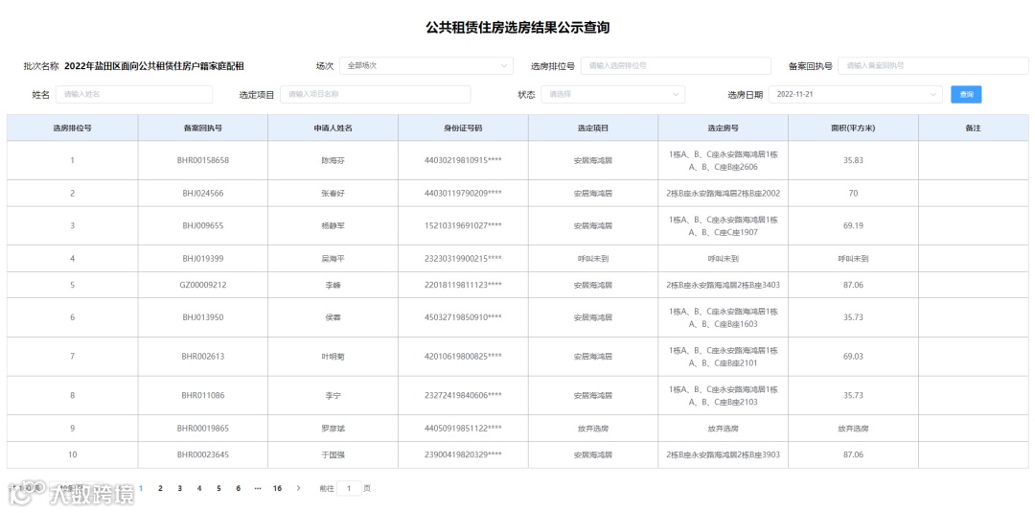Click applicant name 吴海平
1035x513 pixels.
tap(333, 259)
